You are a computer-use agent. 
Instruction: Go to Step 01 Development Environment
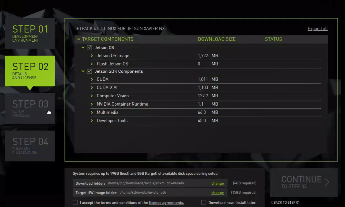click(30, 33)
